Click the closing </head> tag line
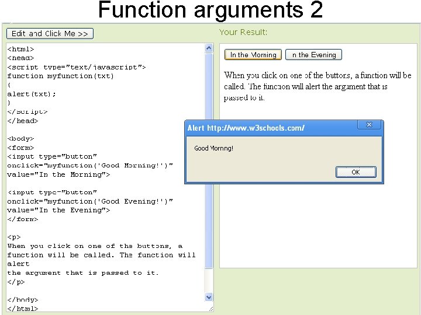421x315 pixels. (x=23, y=121)
